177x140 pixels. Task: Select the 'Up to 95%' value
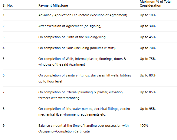[x=148, y=109]
